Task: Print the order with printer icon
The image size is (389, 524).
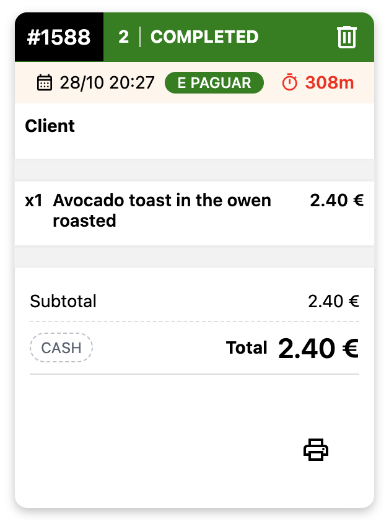Action: [x=315, y=450]
